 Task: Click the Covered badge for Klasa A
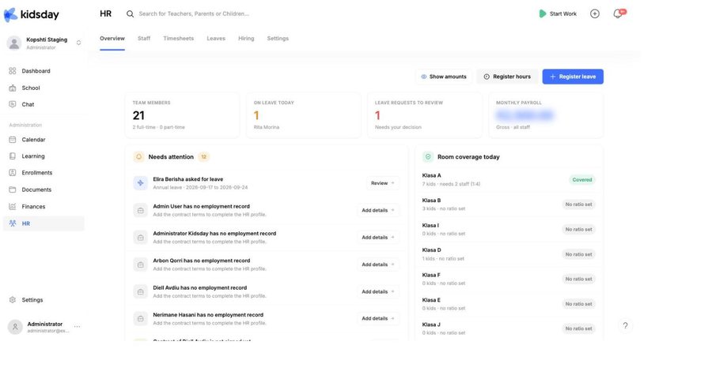(x=582, y=180)
